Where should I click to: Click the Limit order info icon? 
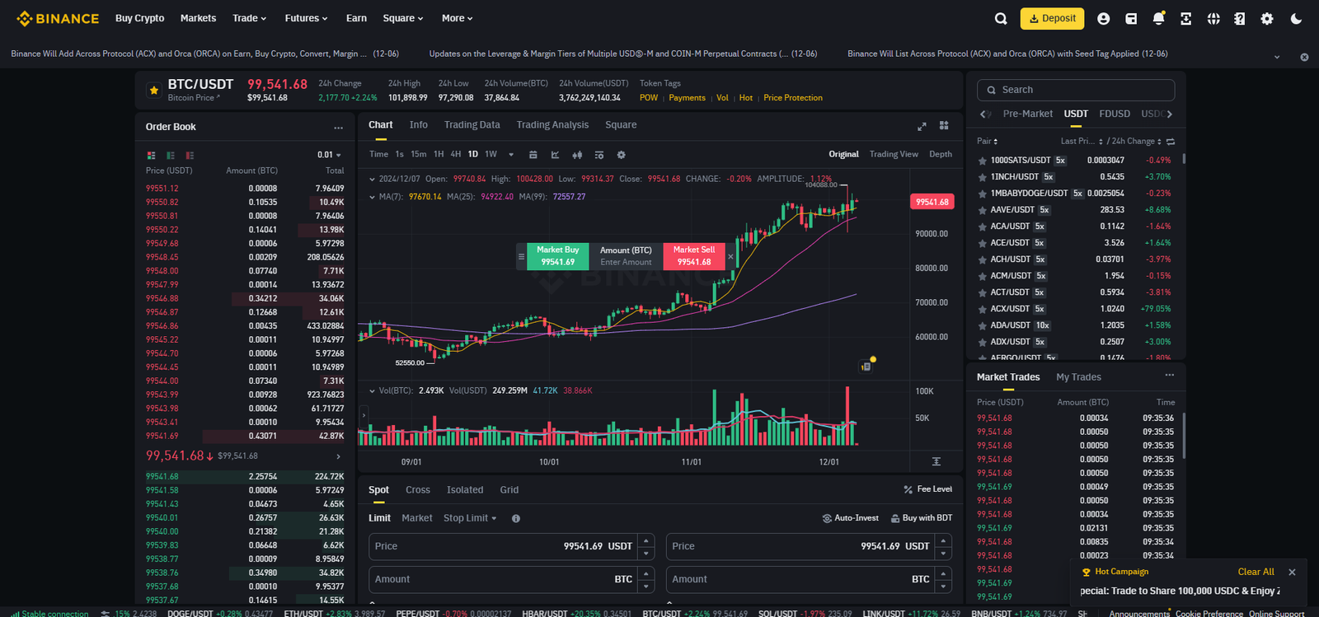click(x=516, y=518)
